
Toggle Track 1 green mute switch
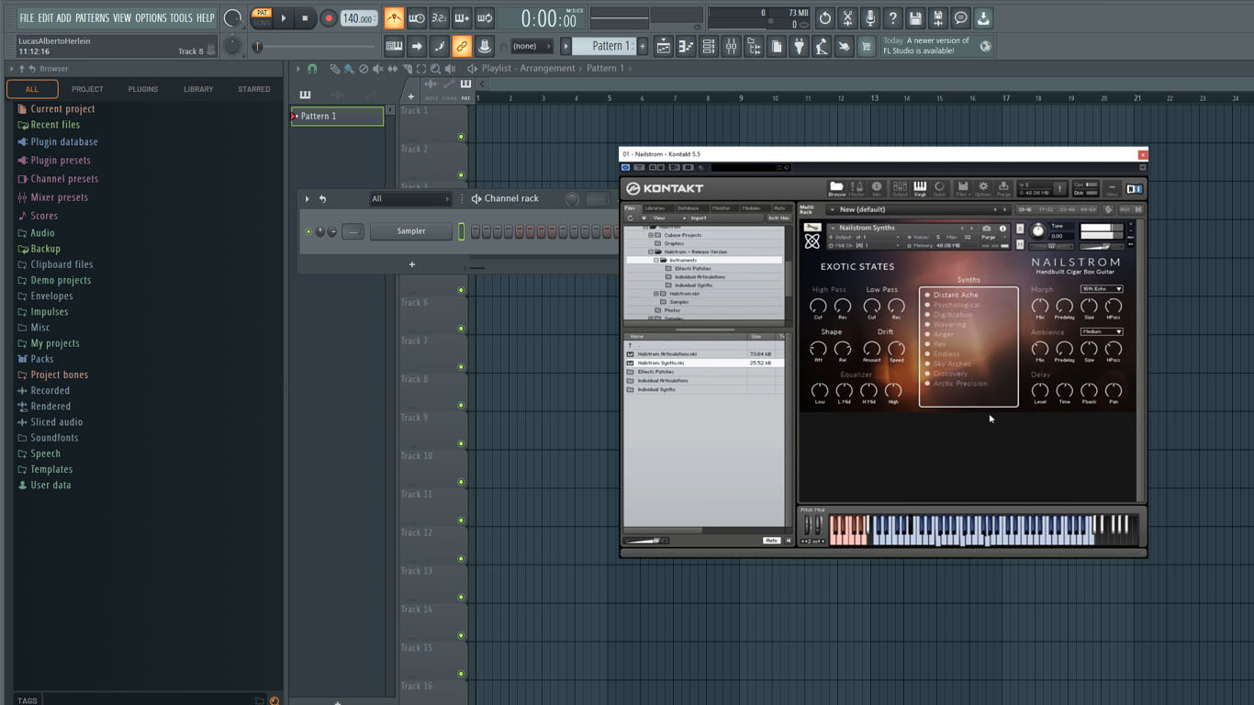[461, 137]
